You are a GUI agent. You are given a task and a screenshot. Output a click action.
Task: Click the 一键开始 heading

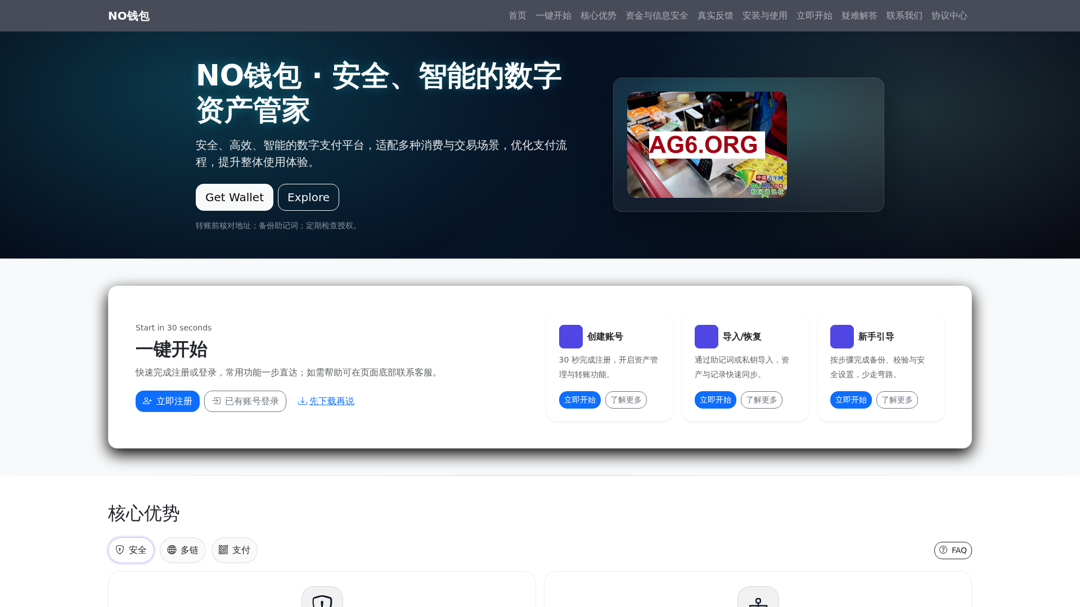[x=172, y=350]
